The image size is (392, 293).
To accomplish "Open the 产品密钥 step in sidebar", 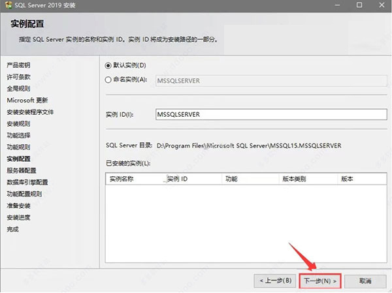I will coord(18,65).
